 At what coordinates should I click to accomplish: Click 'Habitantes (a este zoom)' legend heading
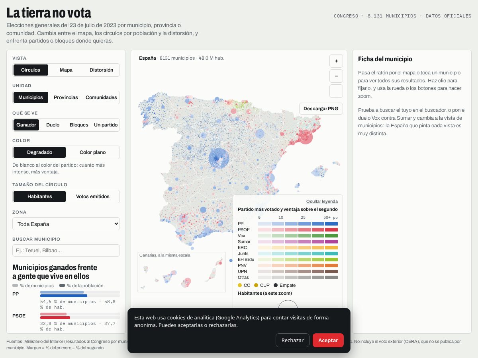click(265, 293)
